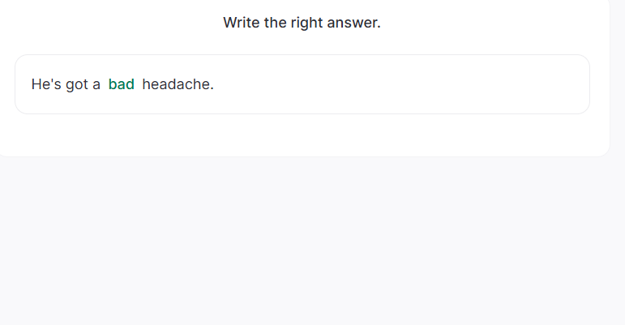This screenshot has height=325, width=625.
Task: Click the sentence card's right edge border
Action: pyautogui.click(x=589, y=84)
